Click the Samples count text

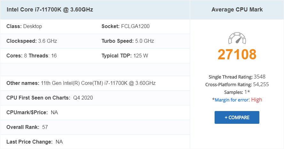237,92
